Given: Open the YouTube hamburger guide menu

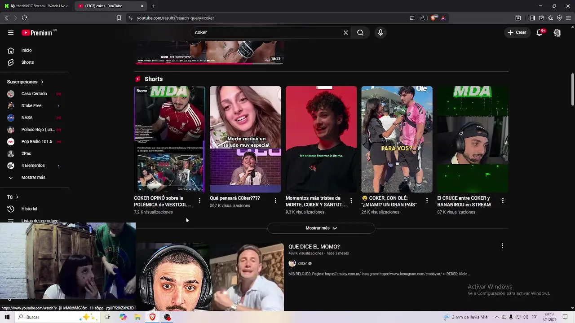Looking at the screenshot, I should (x=11, y=33).
